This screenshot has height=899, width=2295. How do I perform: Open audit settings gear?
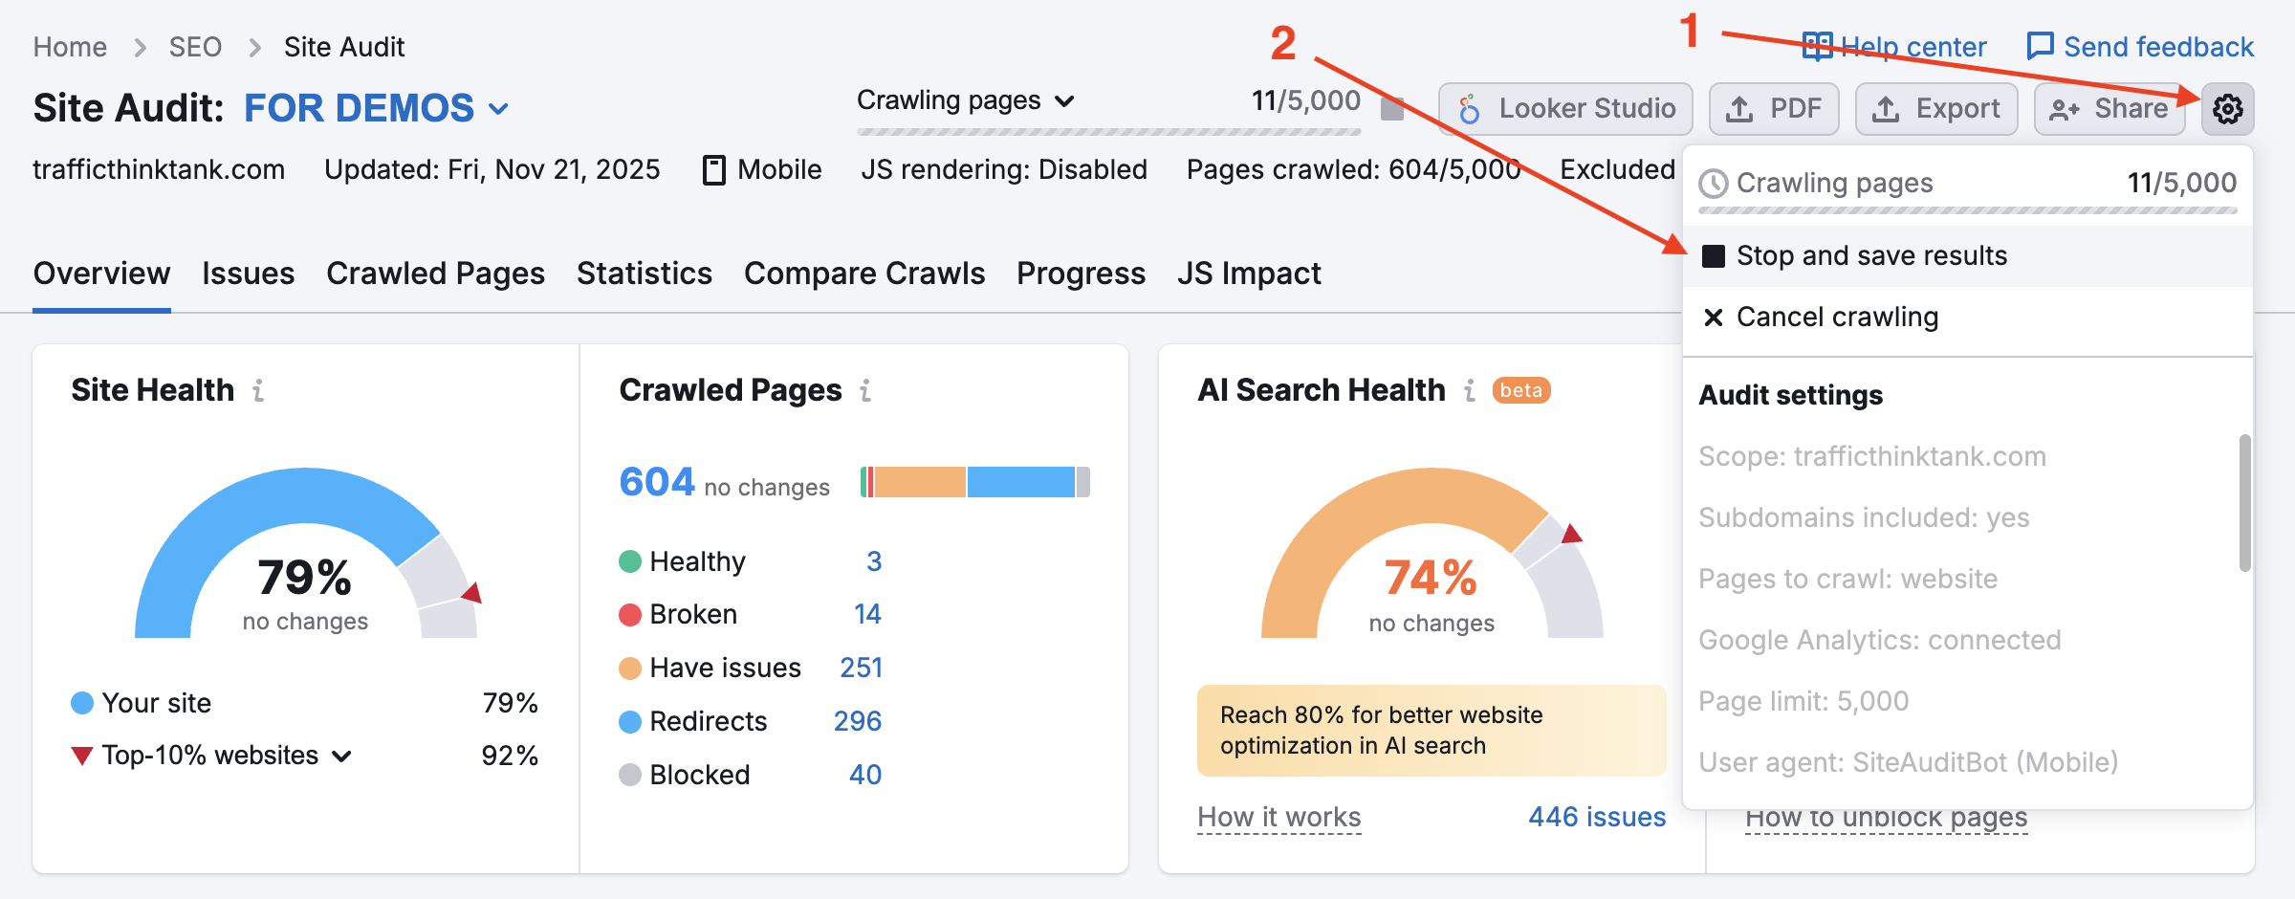click(2228, 108)
